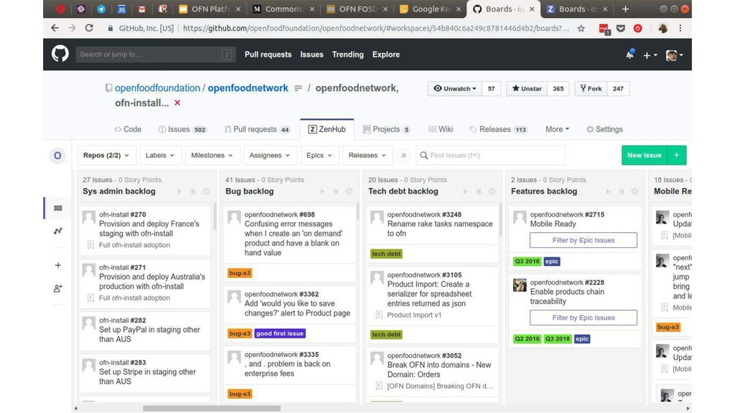Open Tech debt backlog settings gear

(492, 191)
